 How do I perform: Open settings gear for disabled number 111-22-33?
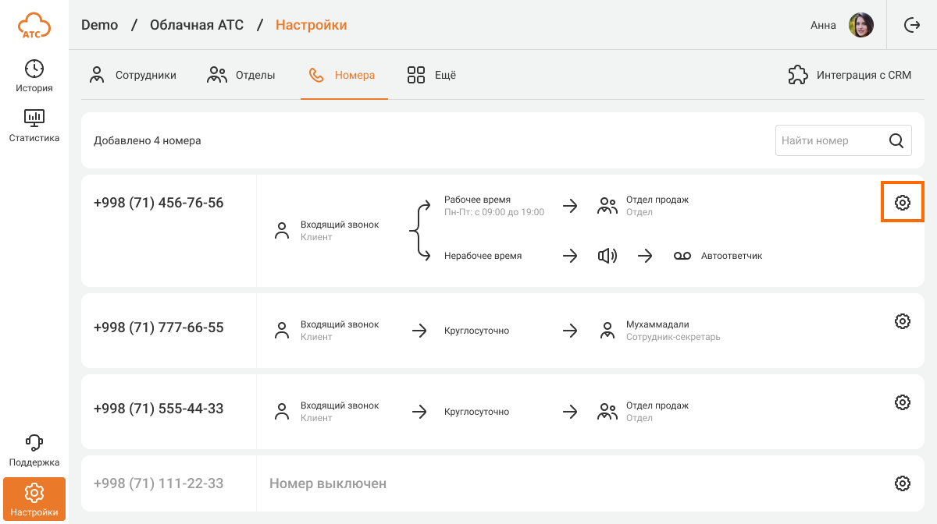coord(903,483)
